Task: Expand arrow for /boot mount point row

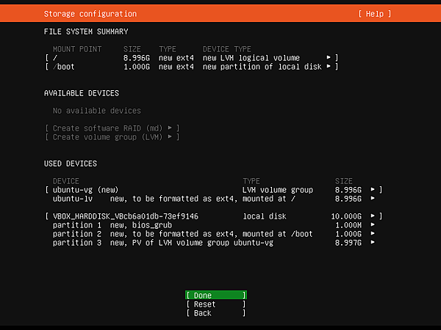Action: coord(329,67)
